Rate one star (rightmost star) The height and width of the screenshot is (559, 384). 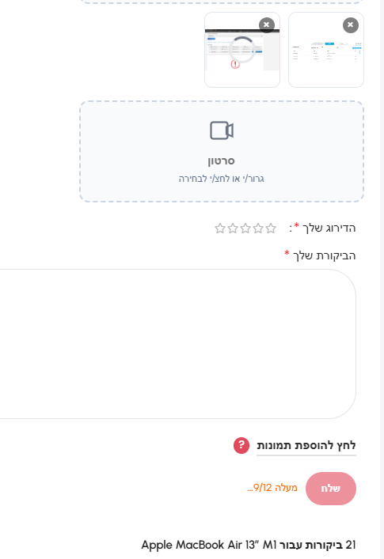[x=271, y=229]
